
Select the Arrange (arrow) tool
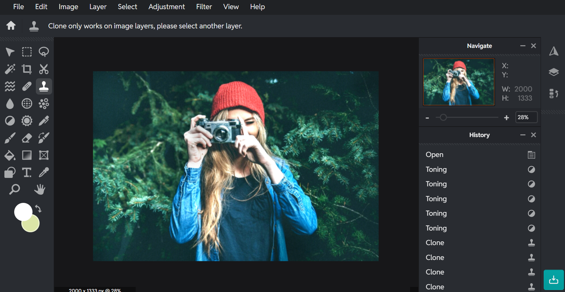(10, 52)
